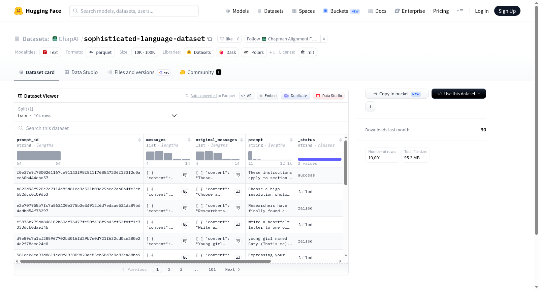Image resolution: width=539 pixels, height=290 pixels.
Task: Open the expand message icon for the success row messages
Action: click(x=185, y=175)
